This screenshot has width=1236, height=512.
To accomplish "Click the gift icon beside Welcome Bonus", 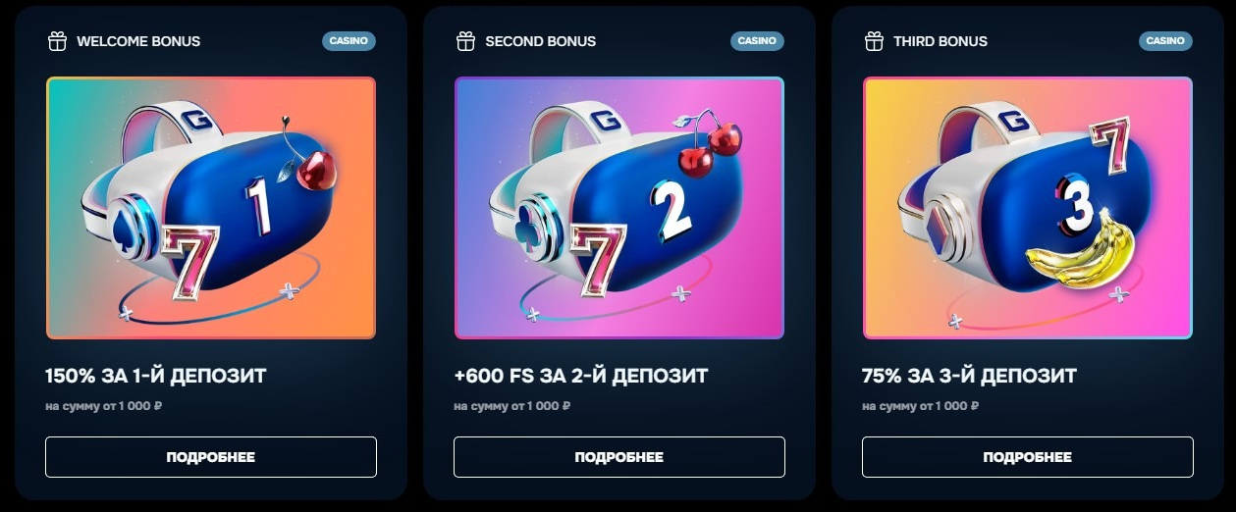I will coord(57,41).
